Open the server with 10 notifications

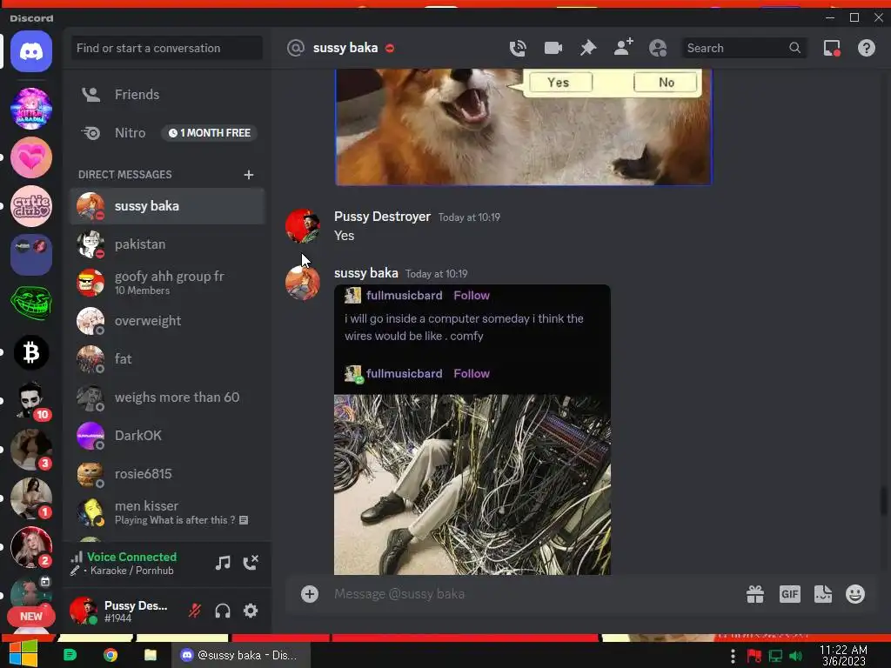coord(31,401)
